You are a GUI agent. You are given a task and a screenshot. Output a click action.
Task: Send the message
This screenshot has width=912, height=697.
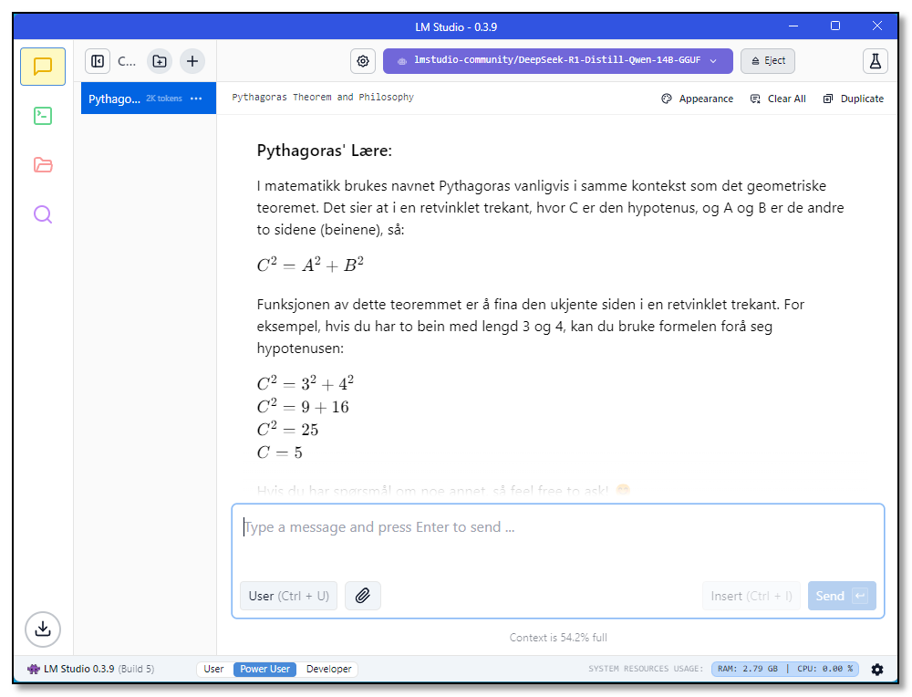coord(842,596)
